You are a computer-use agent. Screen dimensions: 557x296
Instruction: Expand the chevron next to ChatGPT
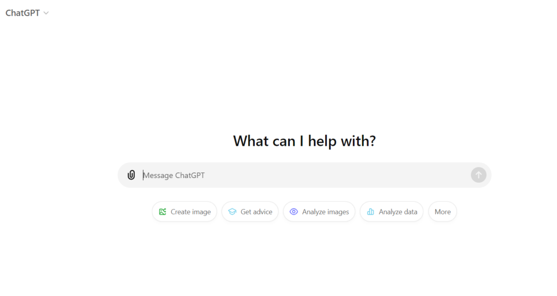pos(46,13)
